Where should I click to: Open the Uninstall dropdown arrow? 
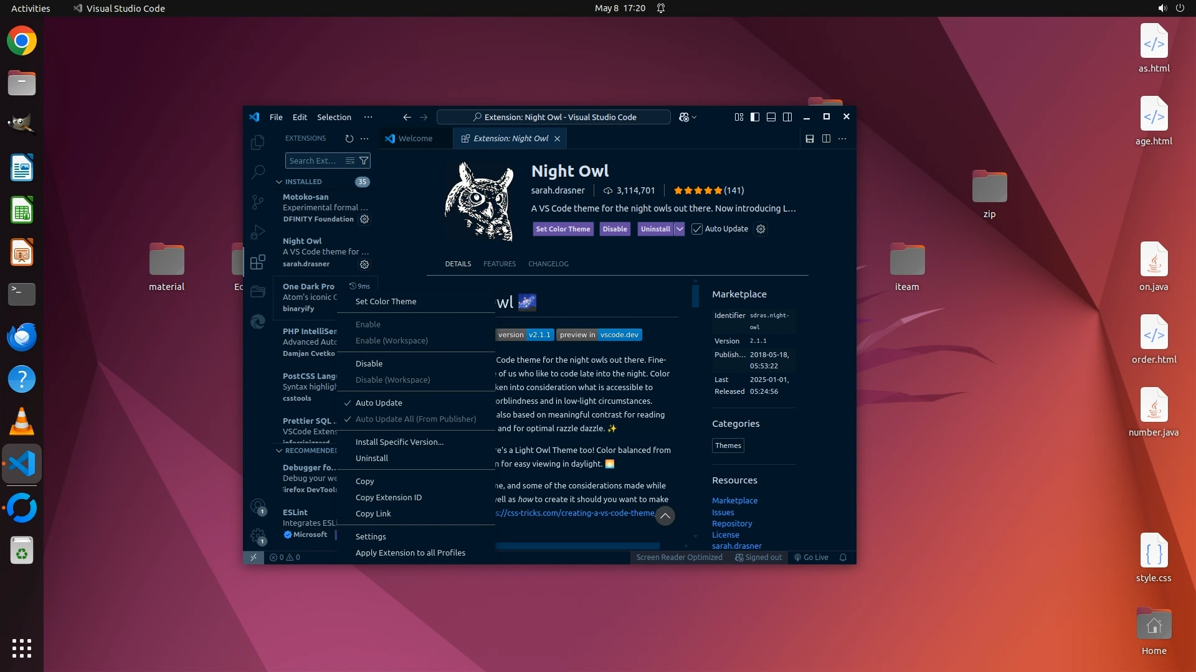(x=680, y=229)
